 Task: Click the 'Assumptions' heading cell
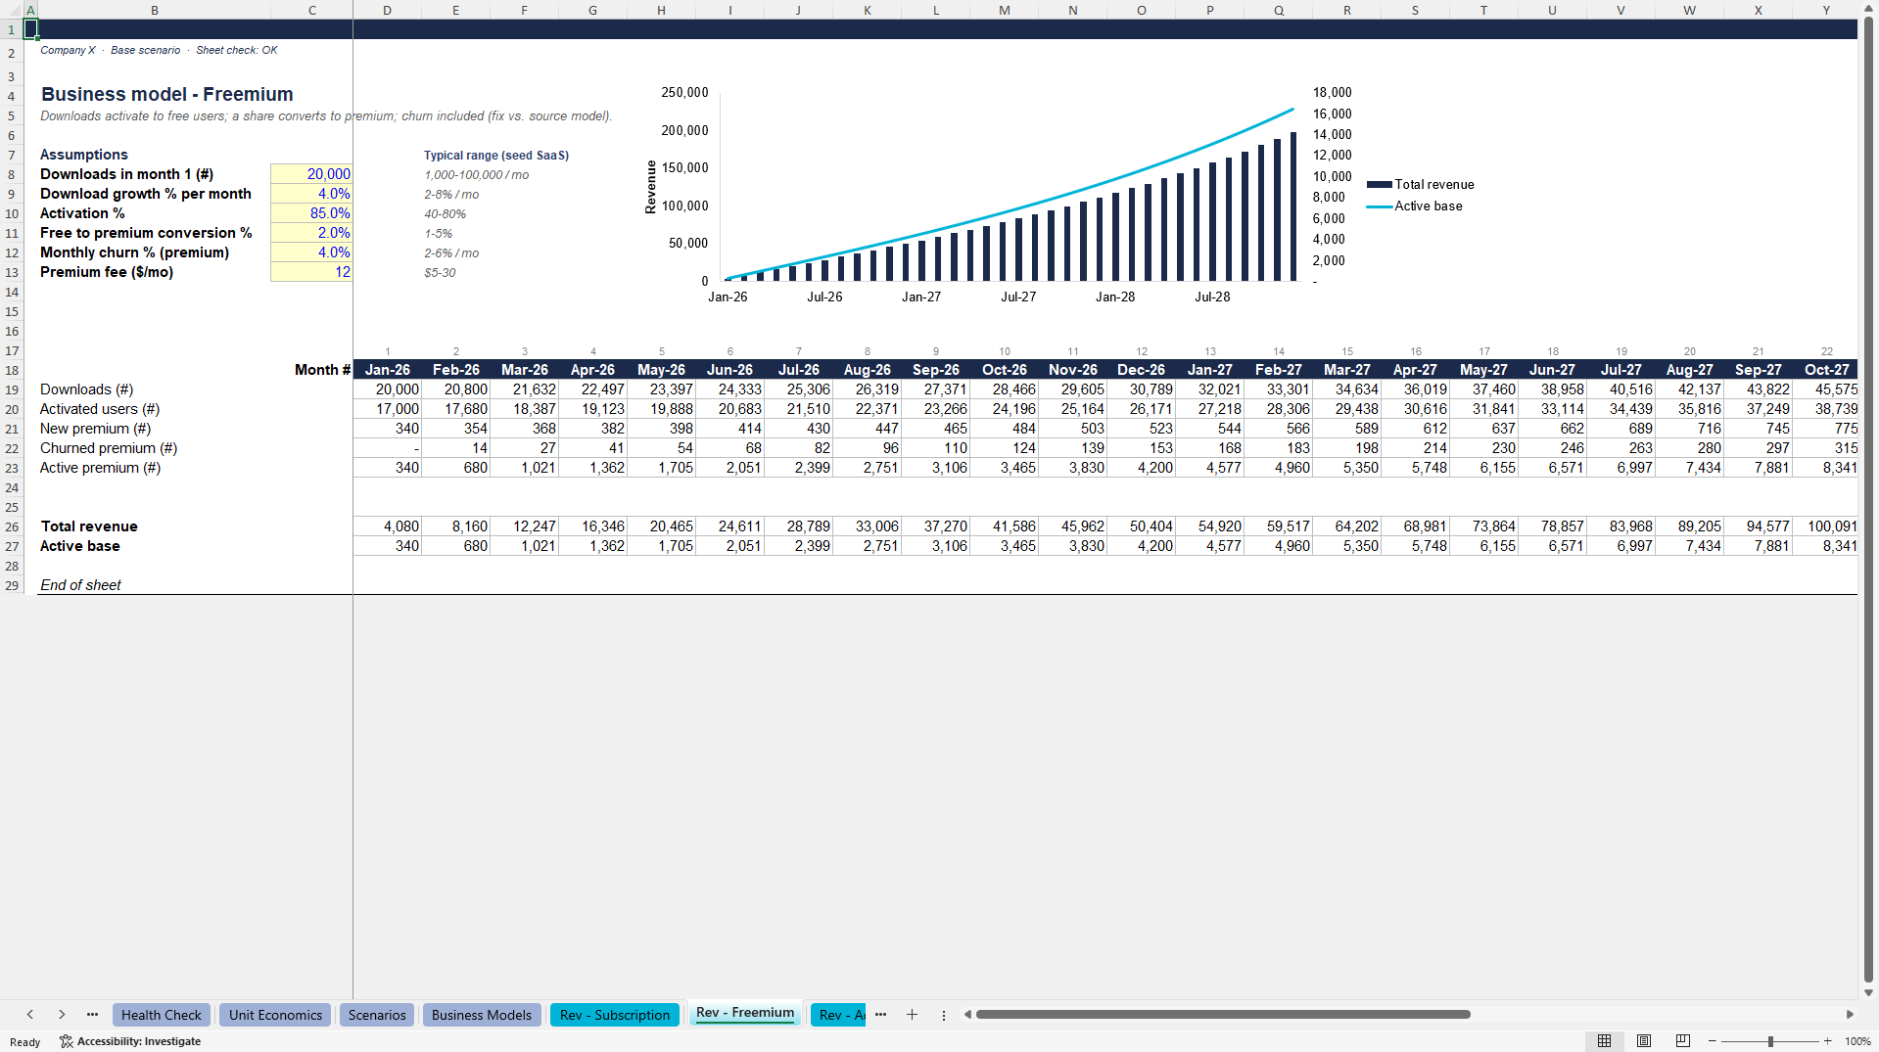click(x=83, y=155)
